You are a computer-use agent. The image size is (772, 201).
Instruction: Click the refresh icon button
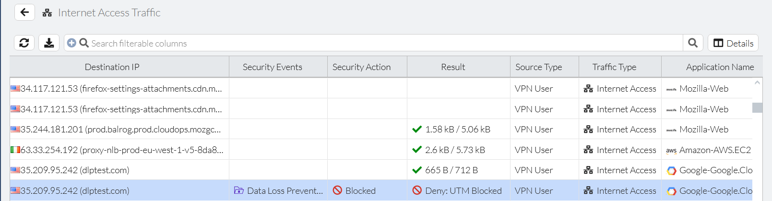tap(24, 43)
